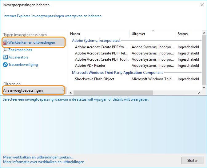The image size is (207, 168).
Task: Close the Invoegtoepassingen beheren dialog
Action: (202, 5)
